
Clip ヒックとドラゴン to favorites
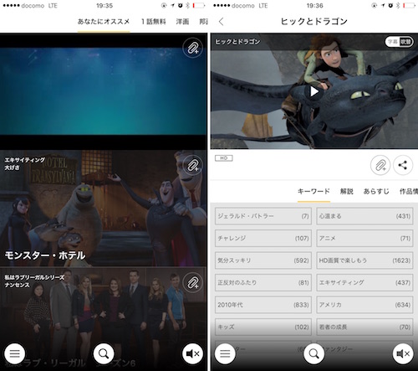coord(380,165)
